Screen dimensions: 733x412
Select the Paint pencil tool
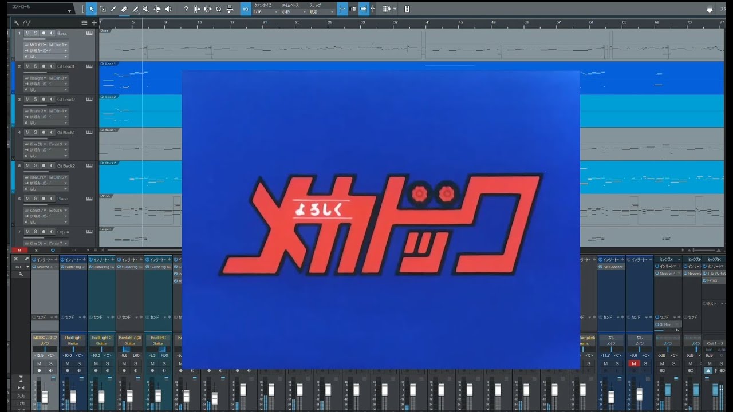pos(135,9)
